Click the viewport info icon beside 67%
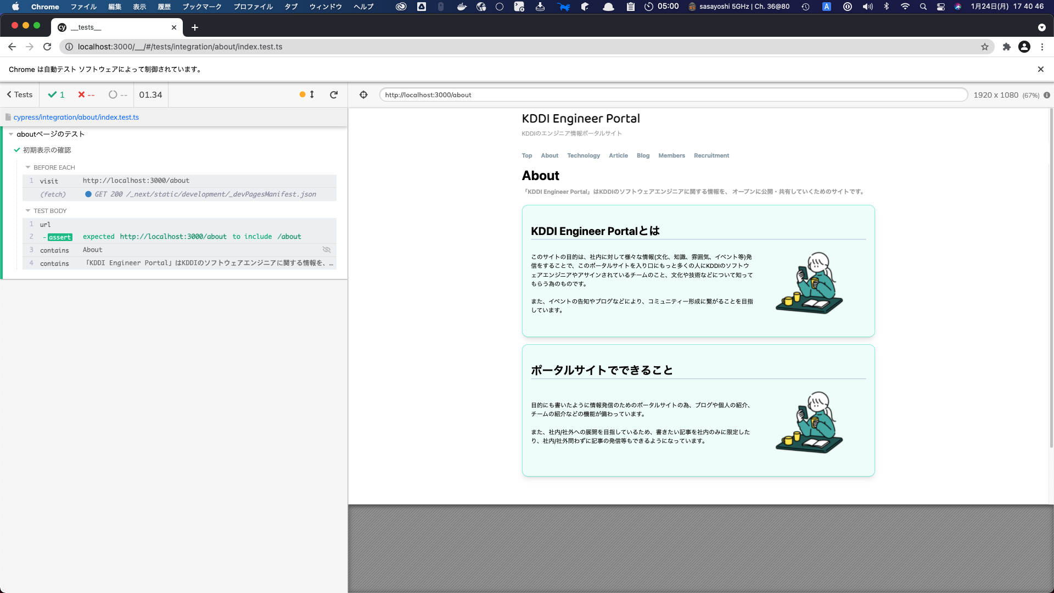The height and width of the screenshot is (593, 1054). [1047, 95]
